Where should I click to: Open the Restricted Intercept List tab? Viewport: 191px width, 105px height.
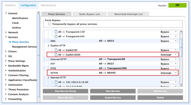tap(128, 14)
